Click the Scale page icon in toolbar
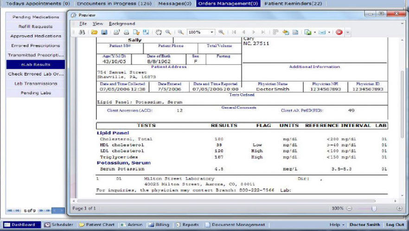The width and height of the screenshot is (409, 231). 146,32
